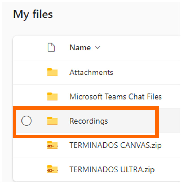The height and width of the screenshot is (187, 184).
Task: Open Microsoft Teams Chat Files folder name
Action: (x=115, y=97)
